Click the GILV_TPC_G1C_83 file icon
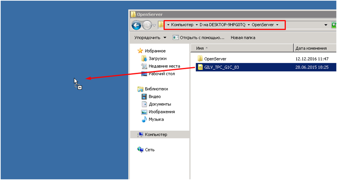The height and width of the screenshot is (180, 337). [x=200, y=67]
